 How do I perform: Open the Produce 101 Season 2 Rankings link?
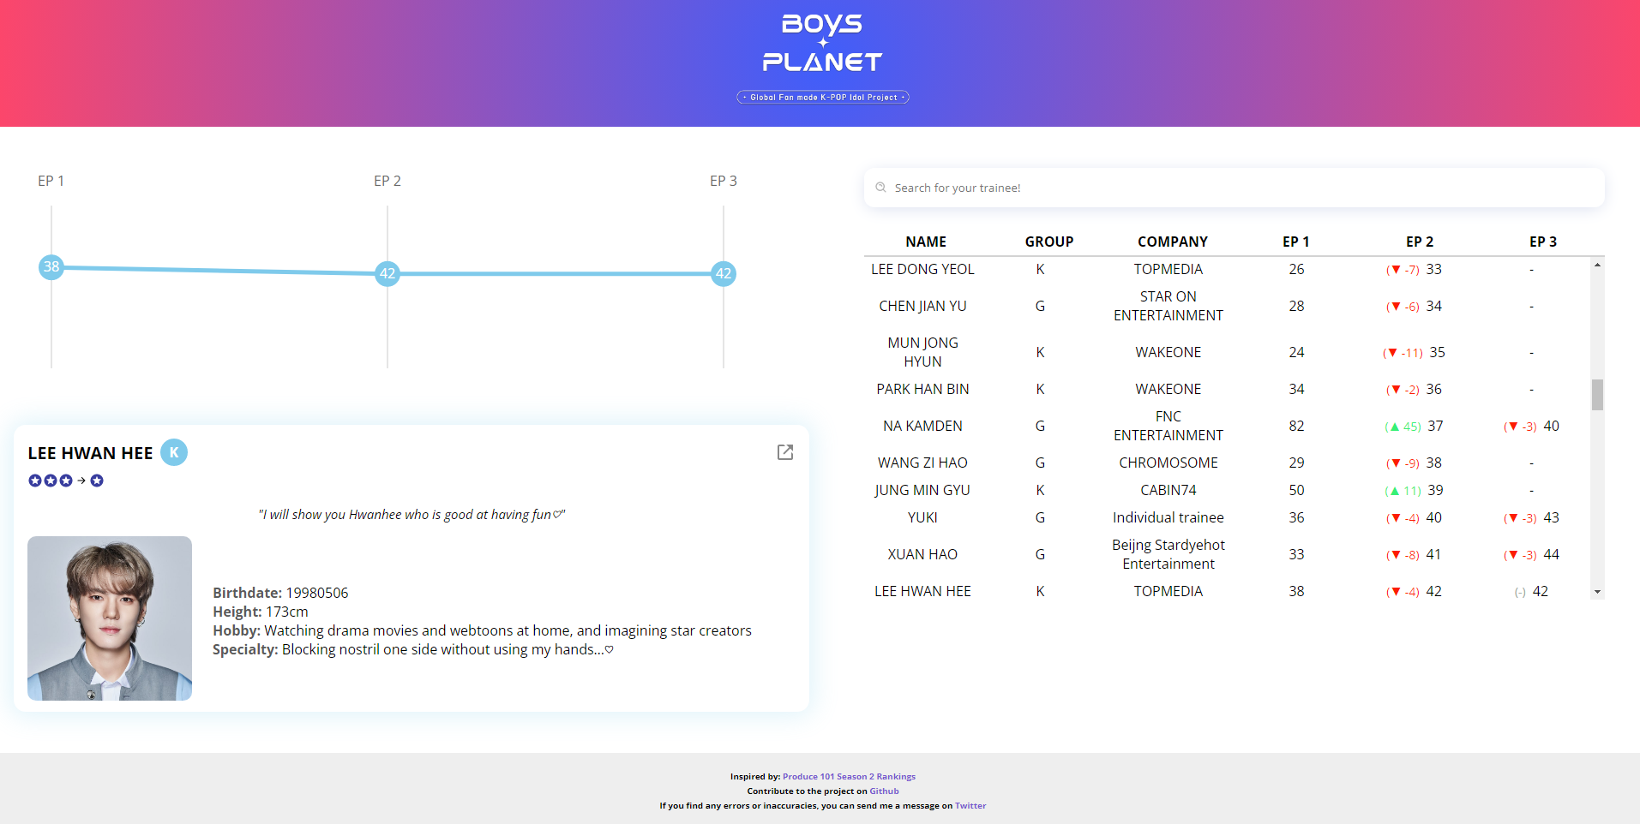point(849,776)
